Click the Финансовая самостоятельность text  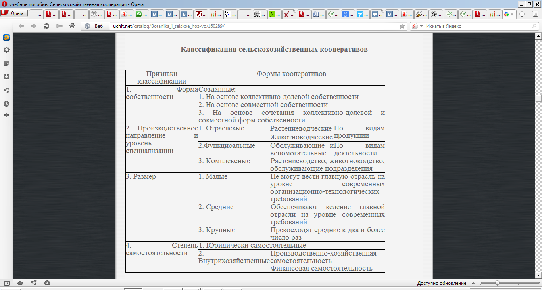click(321, 269)
